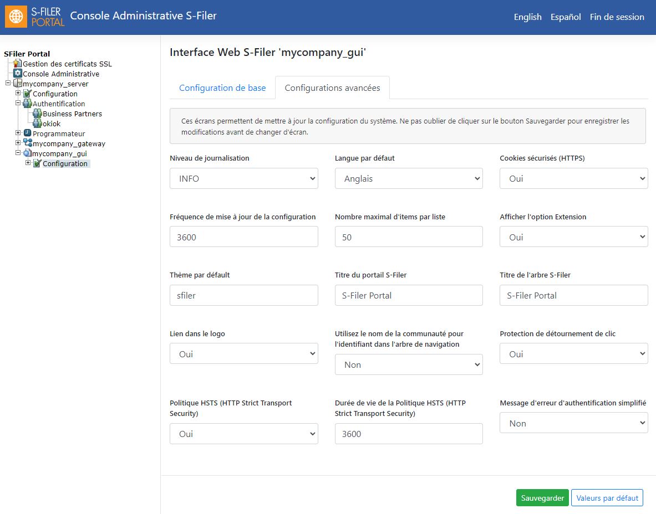Click the mycompany_server server icon
This screenshot has height=514, width=656.
click(x=18, y=83)
